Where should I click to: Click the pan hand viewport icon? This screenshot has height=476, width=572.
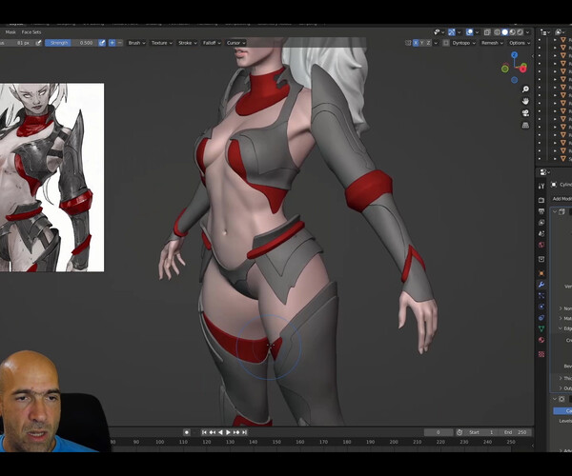point(525,101)
